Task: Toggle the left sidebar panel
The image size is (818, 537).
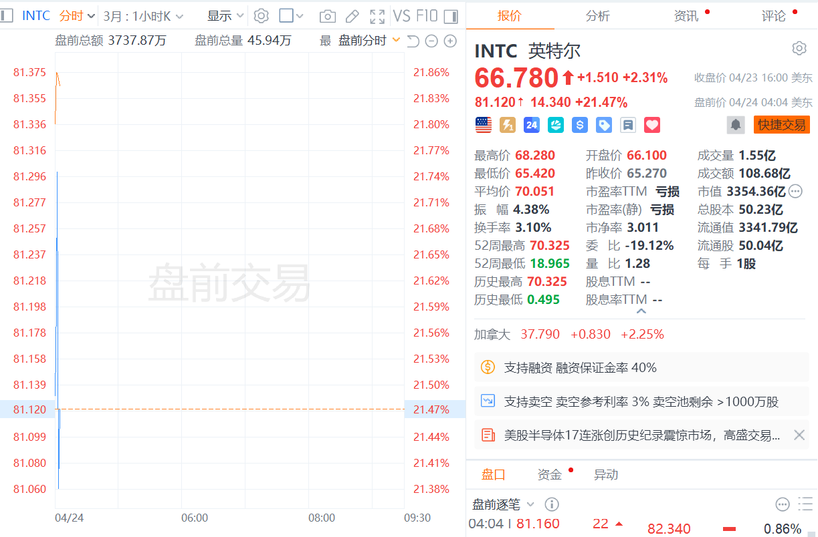Action: 7,16
